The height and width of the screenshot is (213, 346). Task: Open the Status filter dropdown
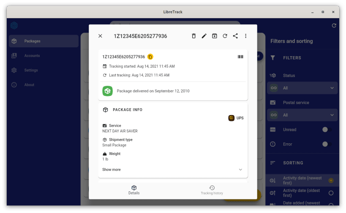tap(302, 88)
